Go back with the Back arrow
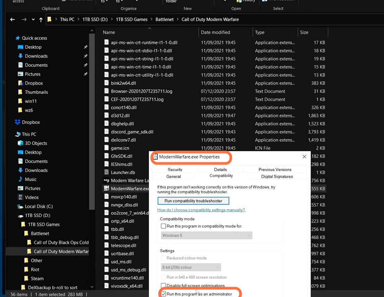This screenshot has width=384, height=297. (x=12, y=19)
